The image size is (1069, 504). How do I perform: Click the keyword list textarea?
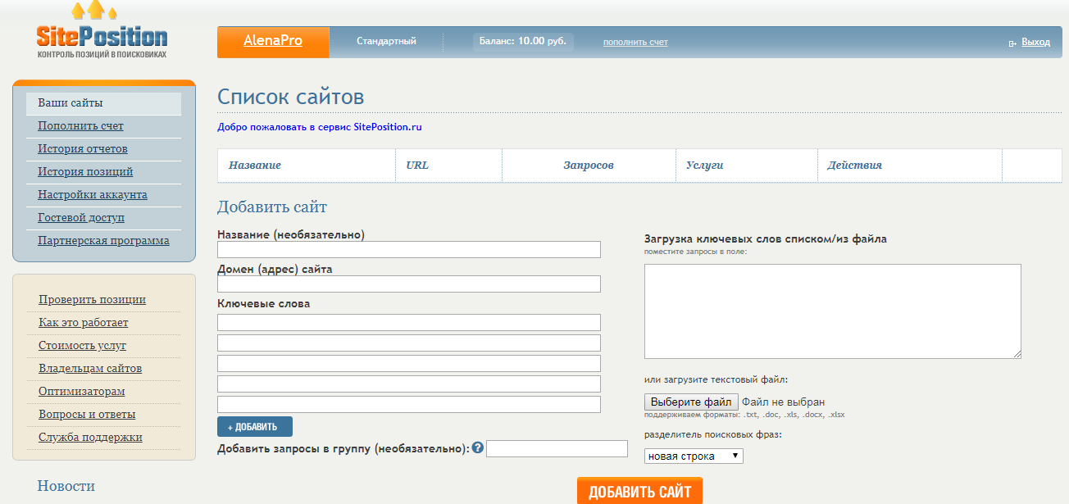tap(832, 311)
